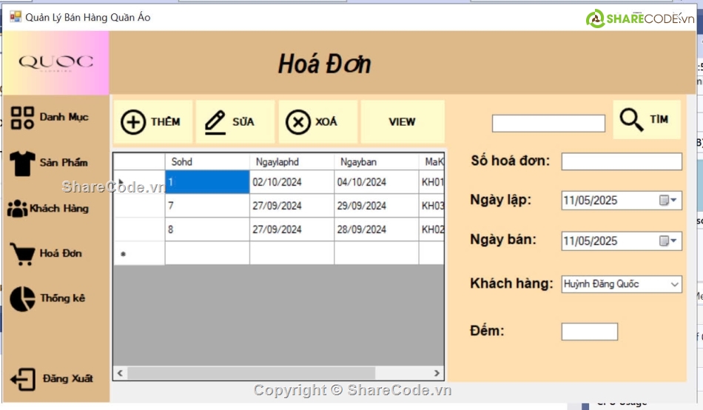The width and height of the screenshot is (703, 410).
Task: Open calendar icon in Ngày lập field
Action: 664,200
